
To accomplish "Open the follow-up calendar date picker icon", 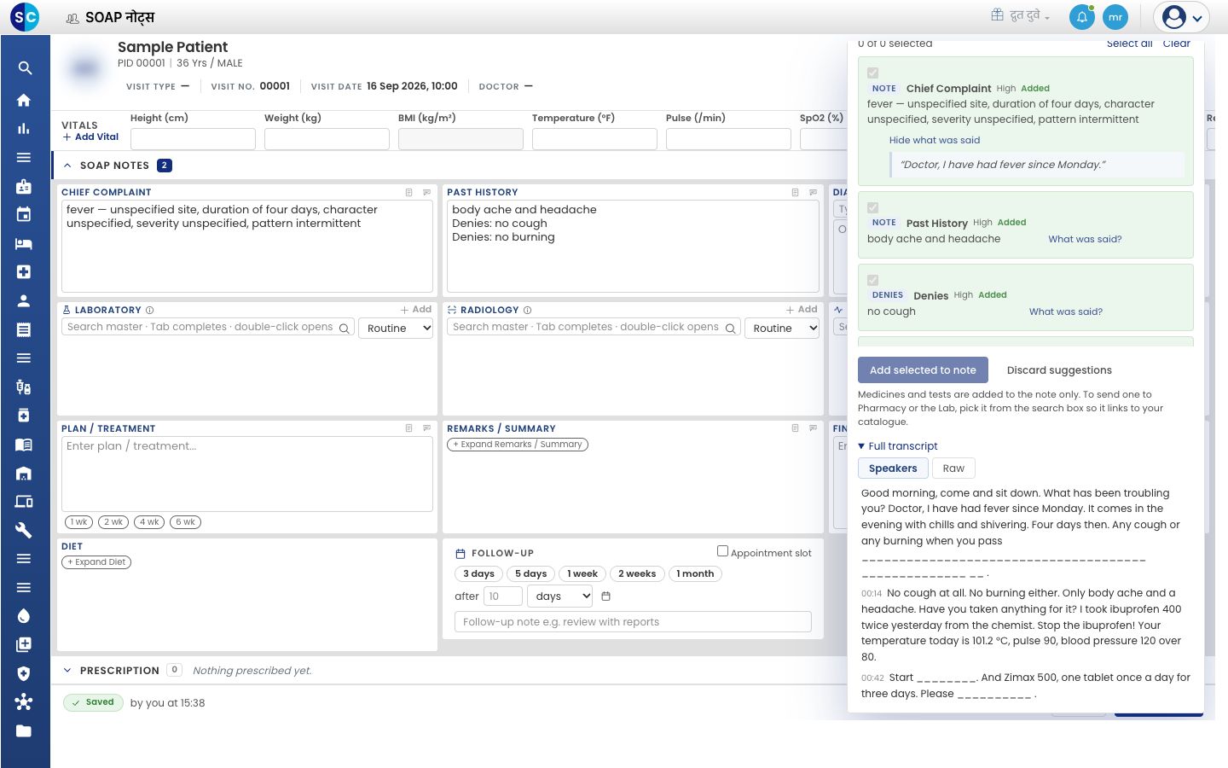I will click(x=606, y=596).
